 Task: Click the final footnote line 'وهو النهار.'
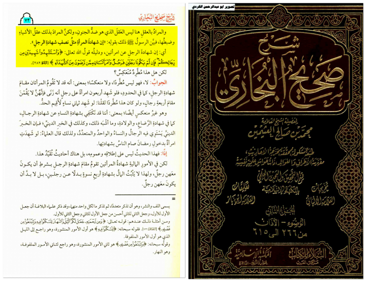pos(161,252)
